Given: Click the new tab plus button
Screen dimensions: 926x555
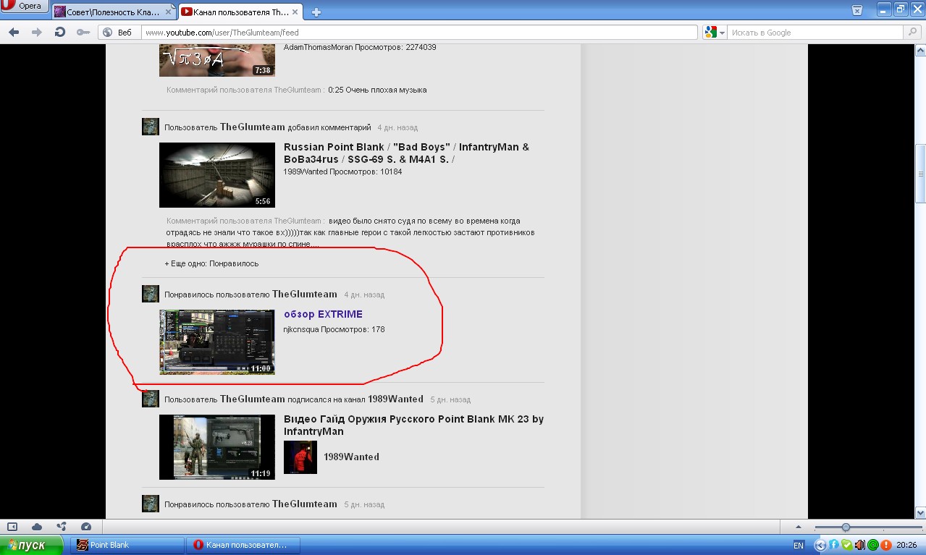Looking at the screenshot, I should [316, 12].
